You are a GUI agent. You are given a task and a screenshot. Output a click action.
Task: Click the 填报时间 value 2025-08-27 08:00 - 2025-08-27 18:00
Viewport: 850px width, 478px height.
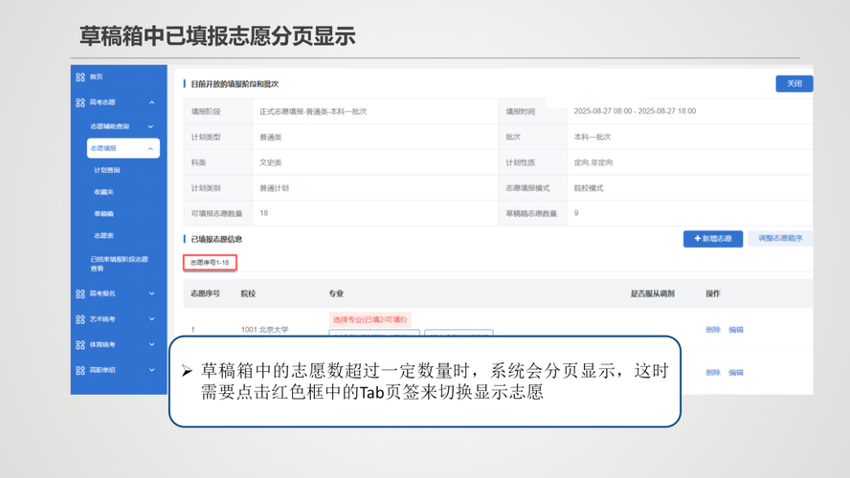click(635, 111)
